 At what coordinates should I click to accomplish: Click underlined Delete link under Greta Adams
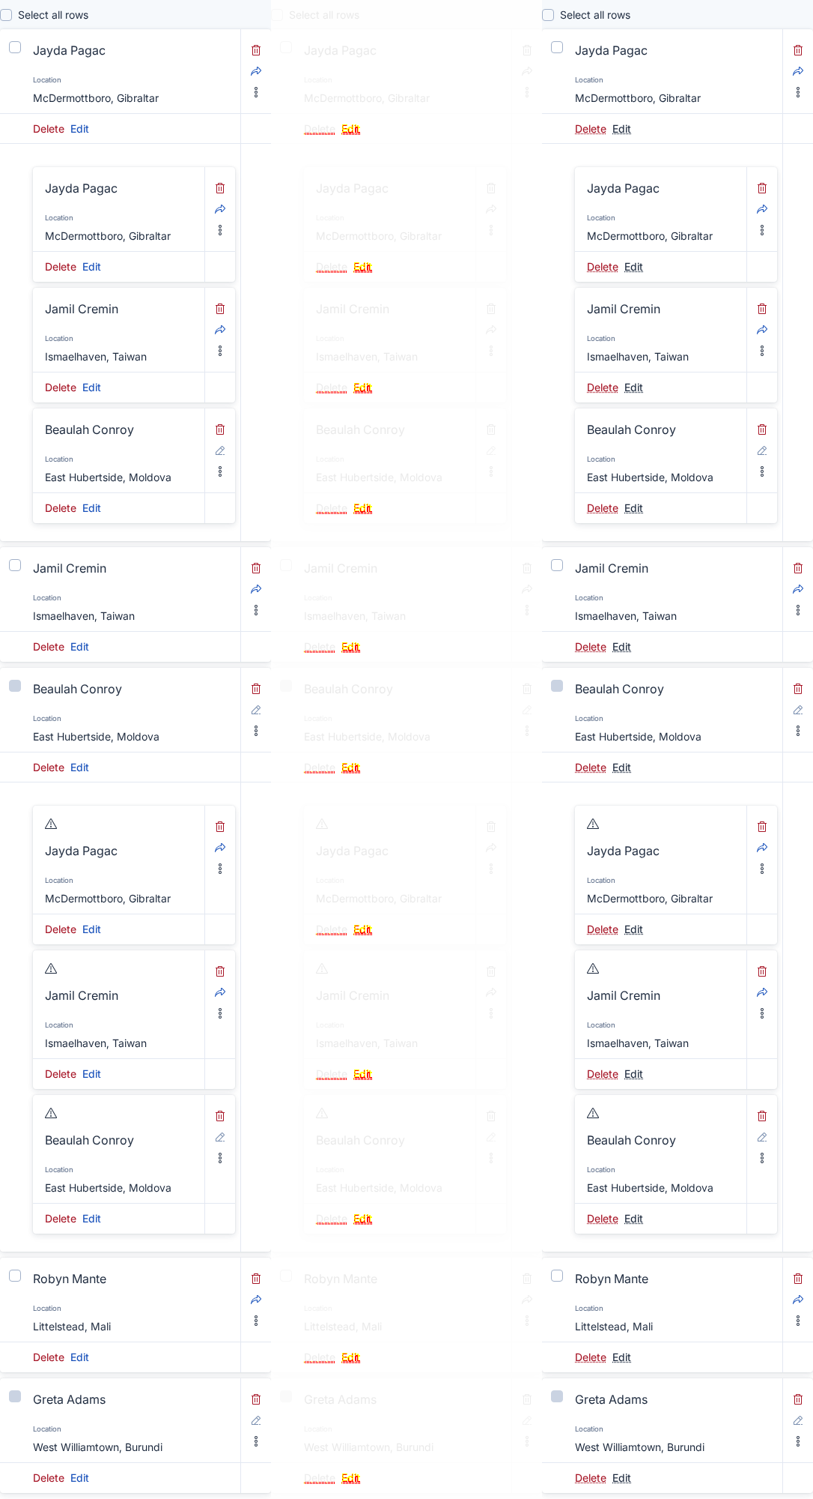tap(591, 1478)
